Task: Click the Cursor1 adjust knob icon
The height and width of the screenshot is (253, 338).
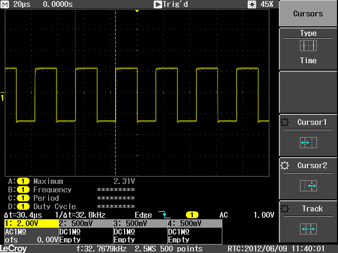Action: [285, 122]
